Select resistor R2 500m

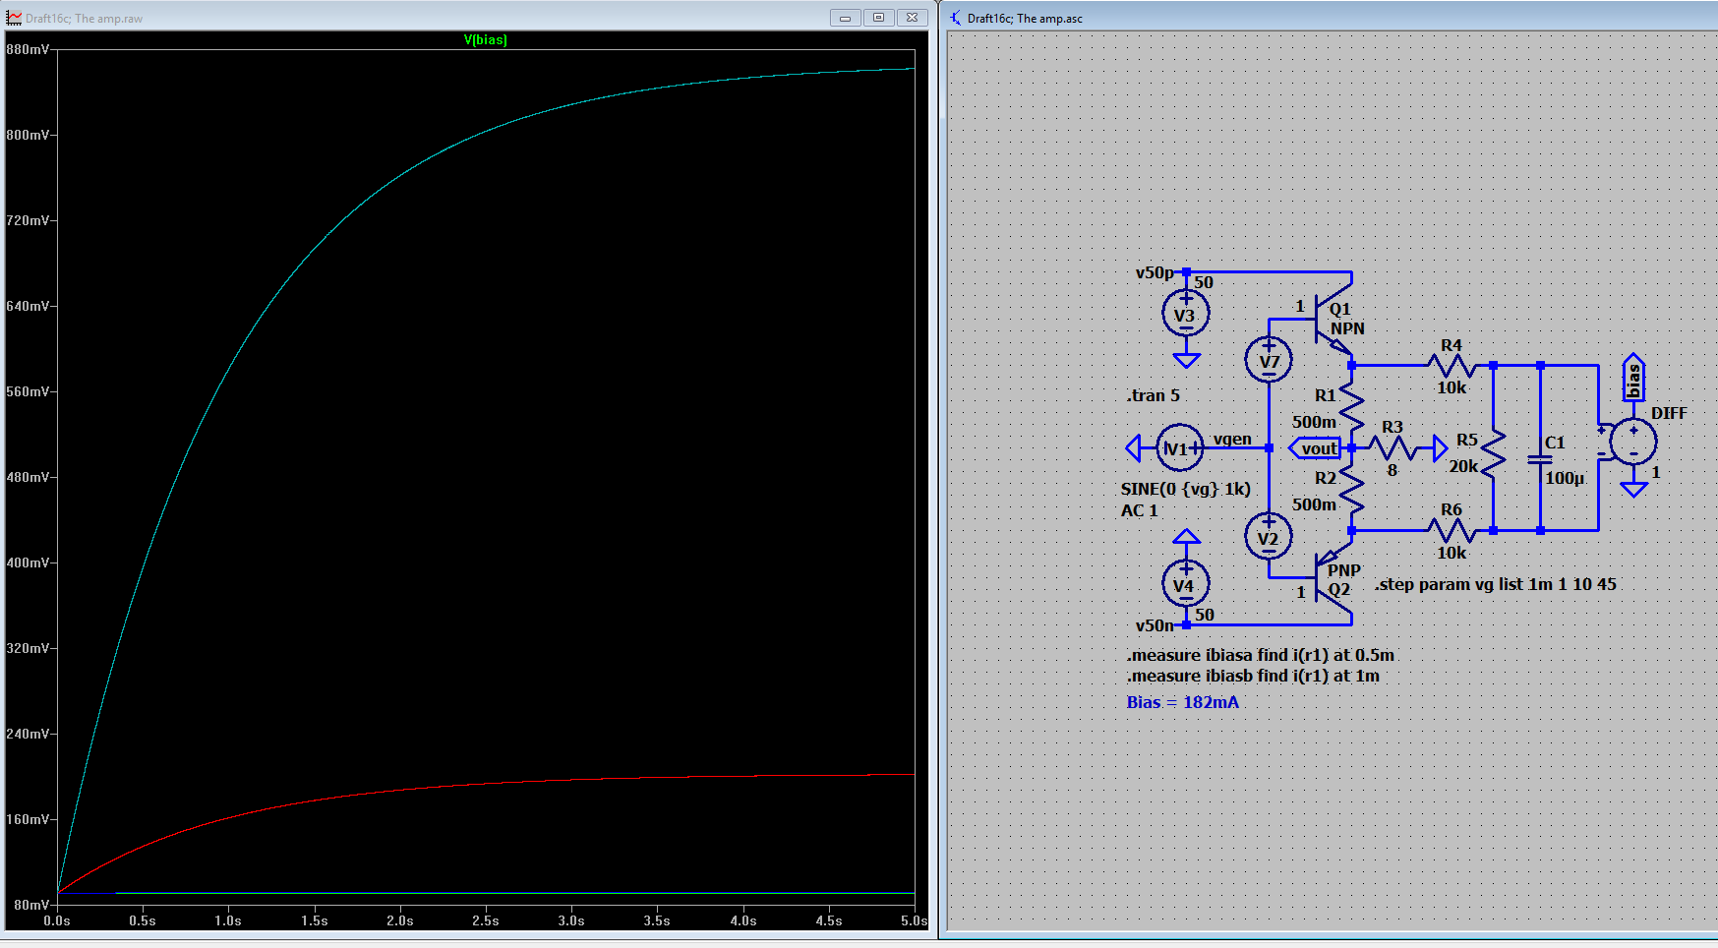pos(1352,489)
